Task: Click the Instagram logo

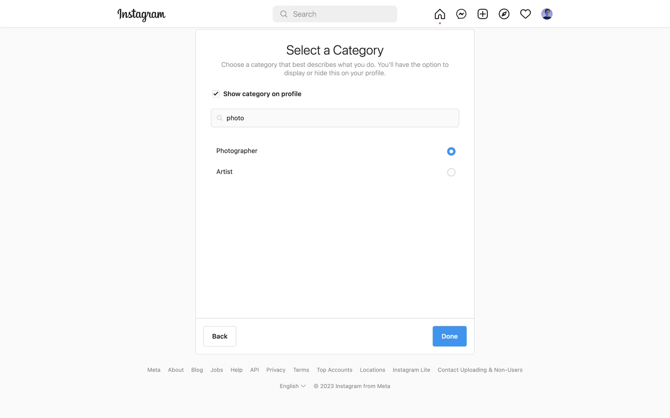Action: (x=141, y=15)
